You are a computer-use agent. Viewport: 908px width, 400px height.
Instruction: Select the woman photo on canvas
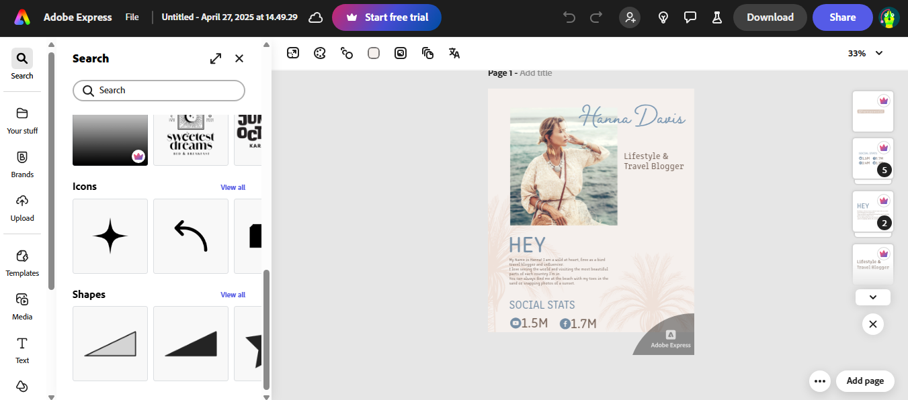tap(563, 166)
